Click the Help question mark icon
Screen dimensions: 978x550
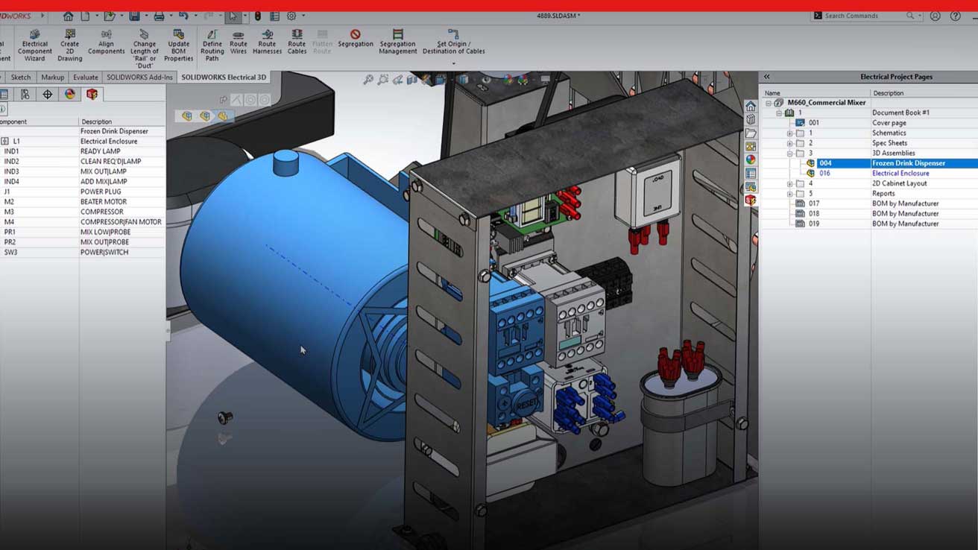pyautogui.click(x=956, y=16)
